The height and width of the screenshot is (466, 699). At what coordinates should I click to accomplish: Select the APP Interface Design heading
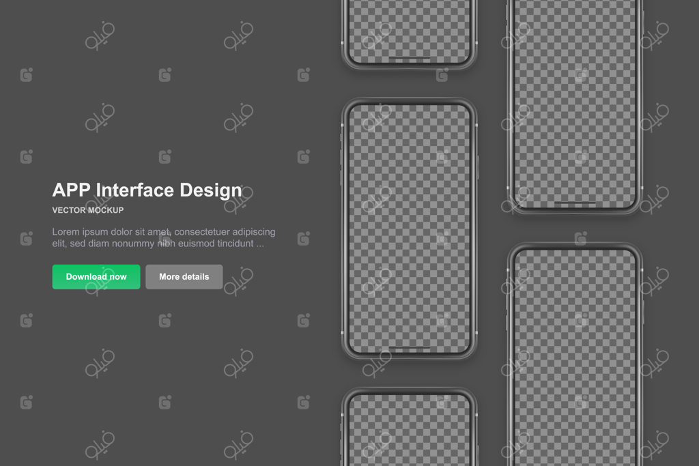(147, 190)
